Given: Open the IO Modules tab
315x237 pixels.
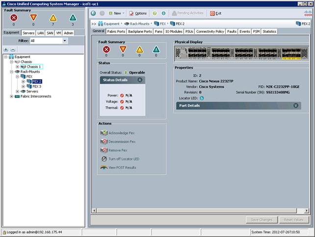Looking at the screenshot, I should coord(174,31).
